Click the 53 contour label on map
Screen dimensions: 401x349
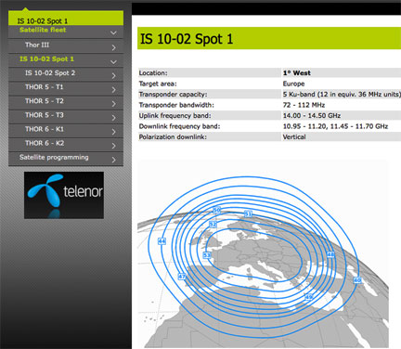pos(207,255)
